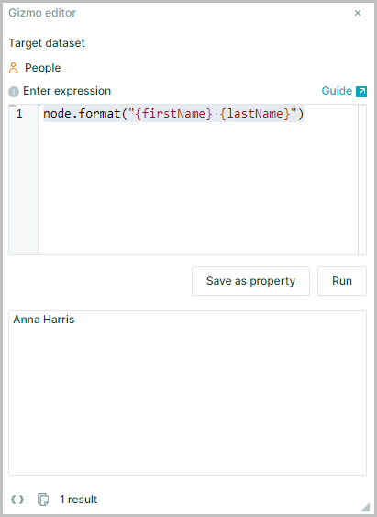Click the lastName placeholder in the expression
The width and height of the screenshot is (377, 517).
(x=255, y=114)
